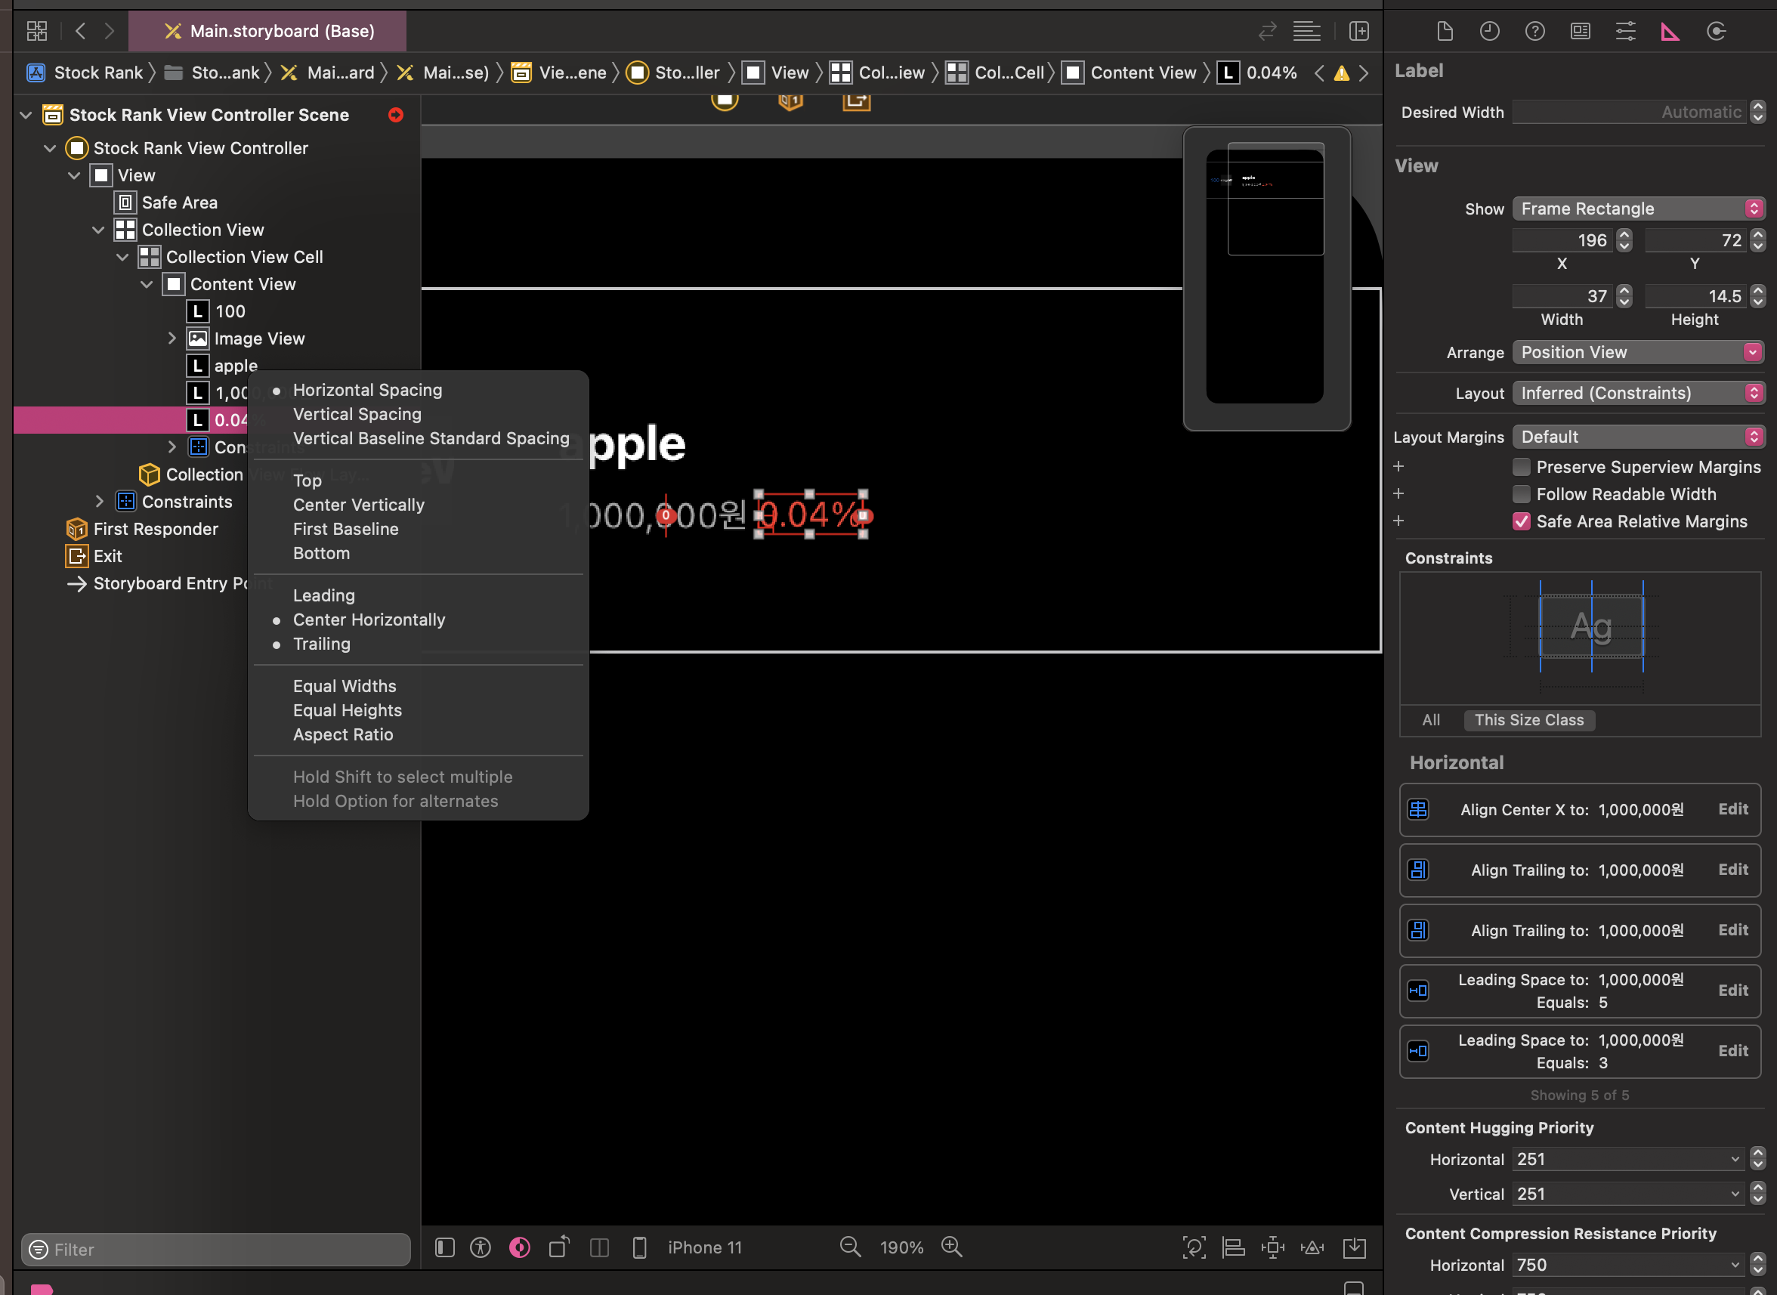This screenshot has height=1295, width=1777.
Task: Switch to This Size Class filter
Action: pyautogui.click(x=1528, y=719)
